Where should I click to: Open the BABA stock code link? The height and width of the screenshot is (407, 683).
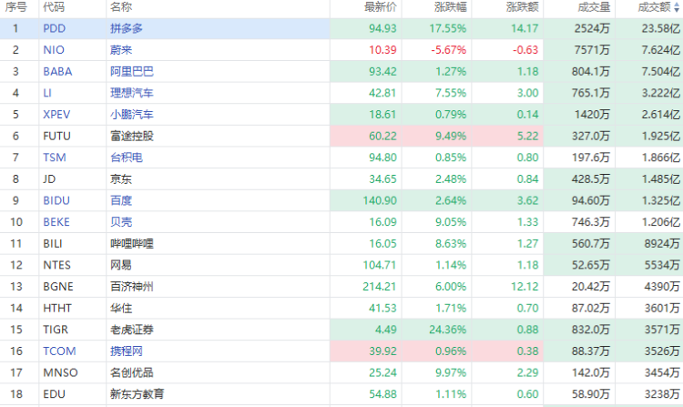point(57,71)
